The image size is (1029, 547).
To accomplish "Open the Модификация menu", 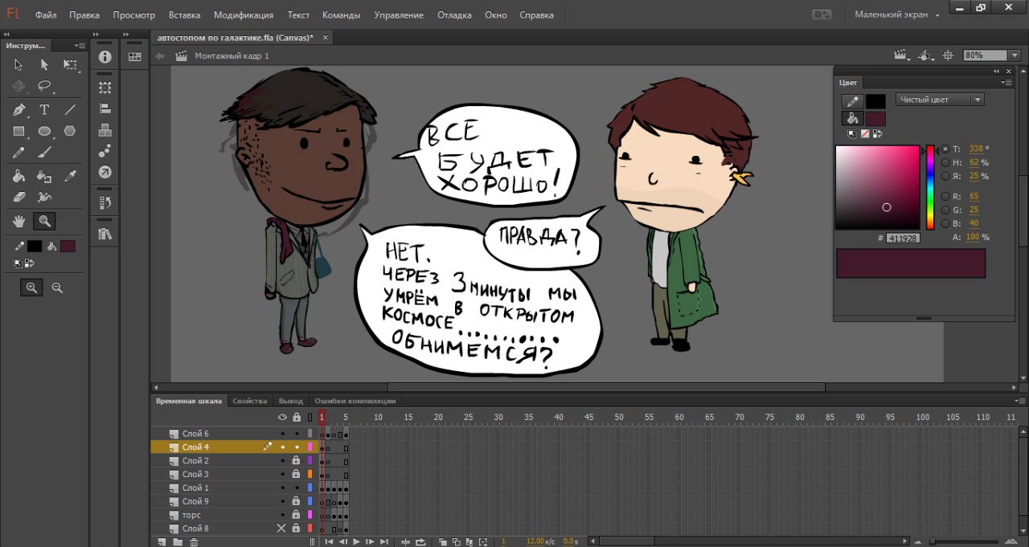I will [244, 14].
